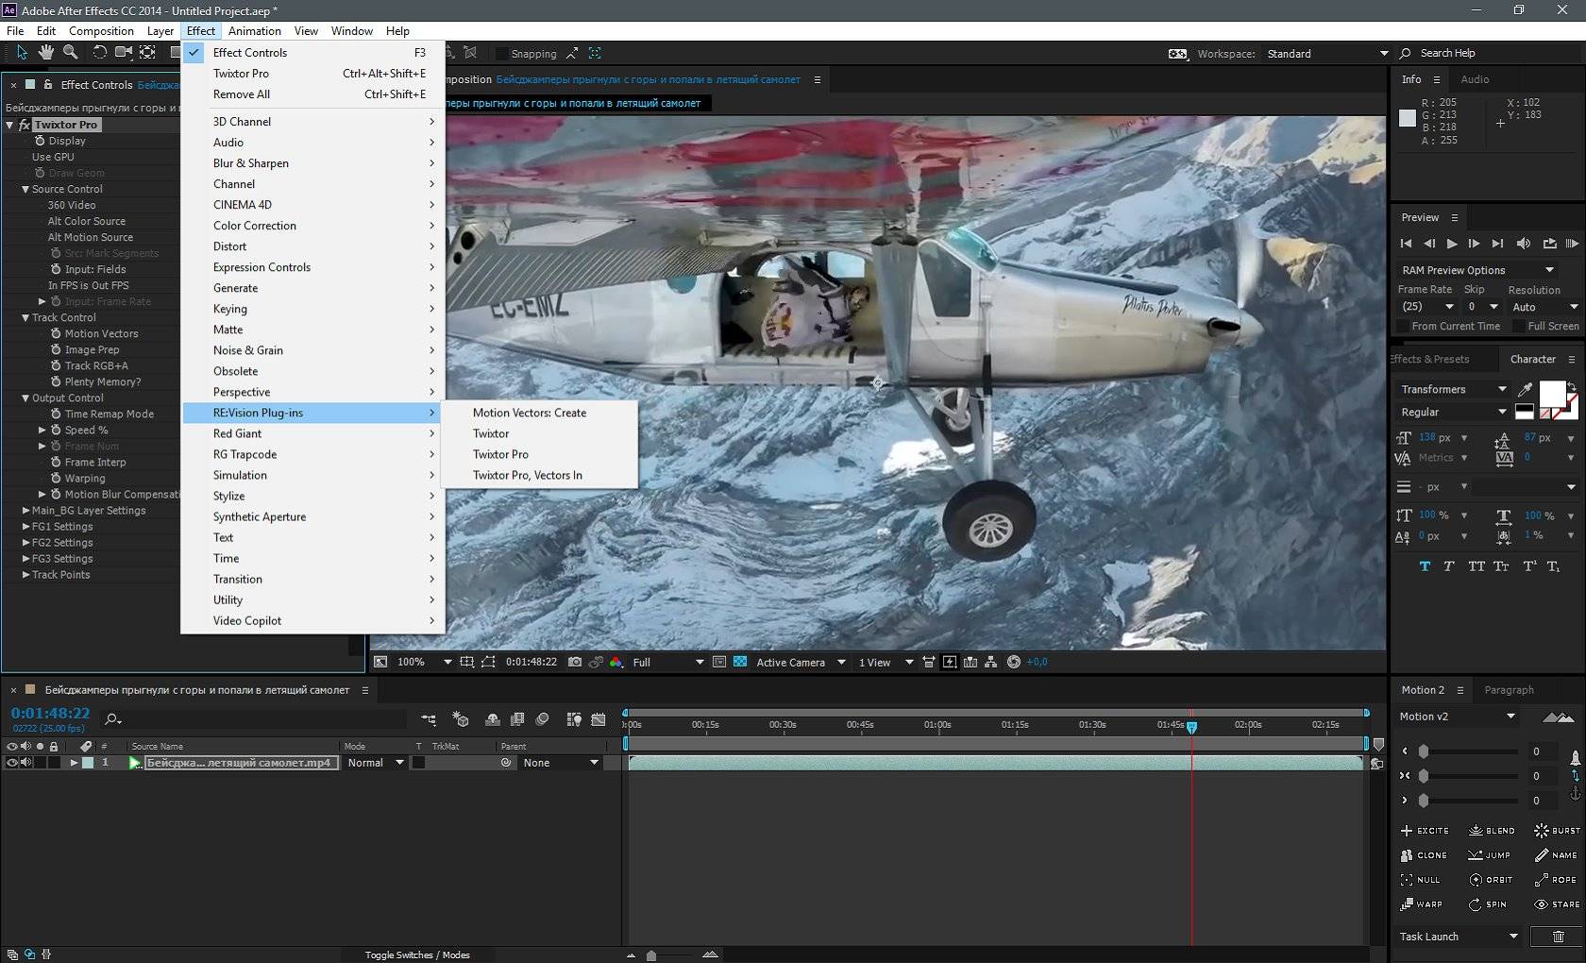Click the Motion WARP tool
The width and height of the screenshot is (1586, 963).
[1422, 904]
